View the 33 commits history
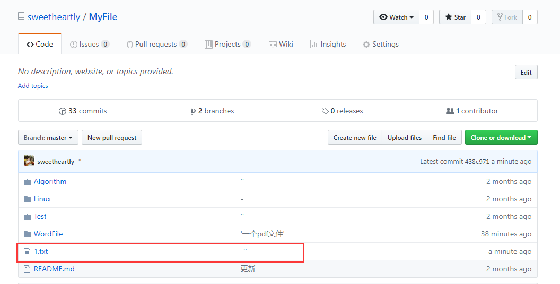This screenshot has width=560, height=284. point(83,111)
